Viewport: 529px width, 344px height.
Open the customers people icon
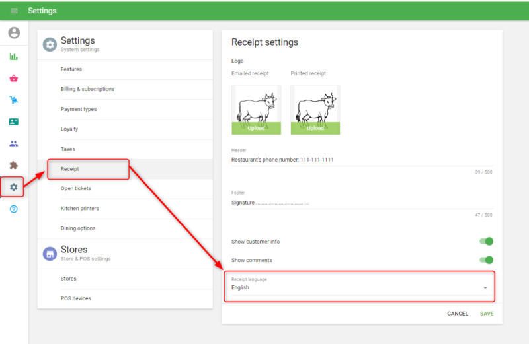pos(14,143)
